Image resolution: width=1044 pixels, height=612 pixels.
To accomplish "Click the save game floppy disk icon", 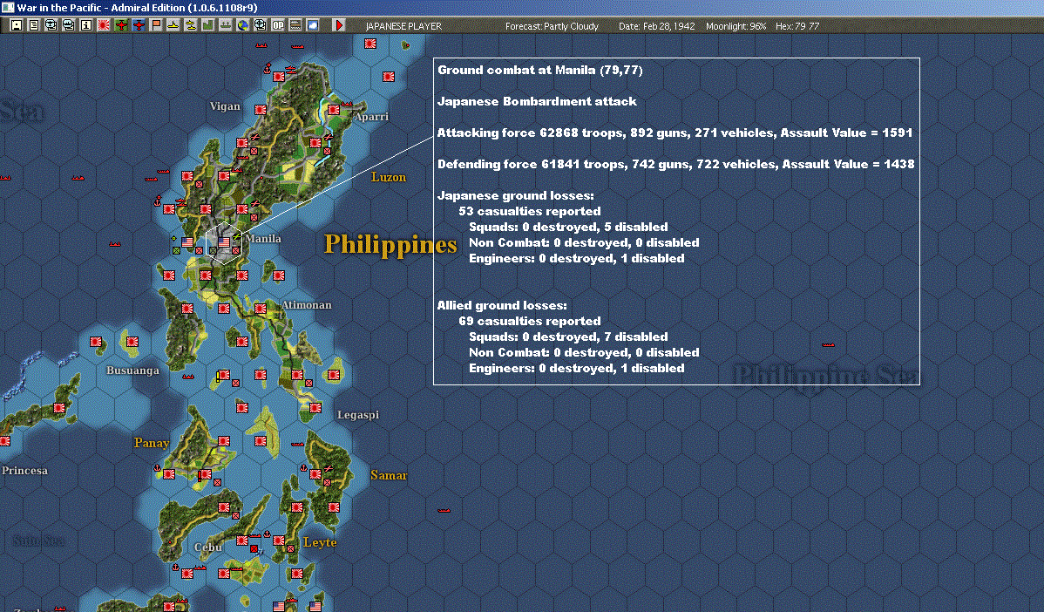I will (x=17, y=25).
